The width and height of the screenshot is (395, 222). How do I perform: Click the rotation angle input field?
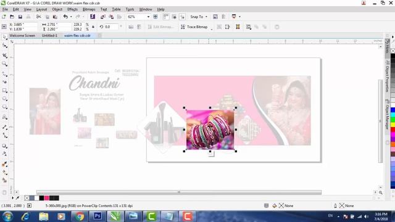coord(111,27)
